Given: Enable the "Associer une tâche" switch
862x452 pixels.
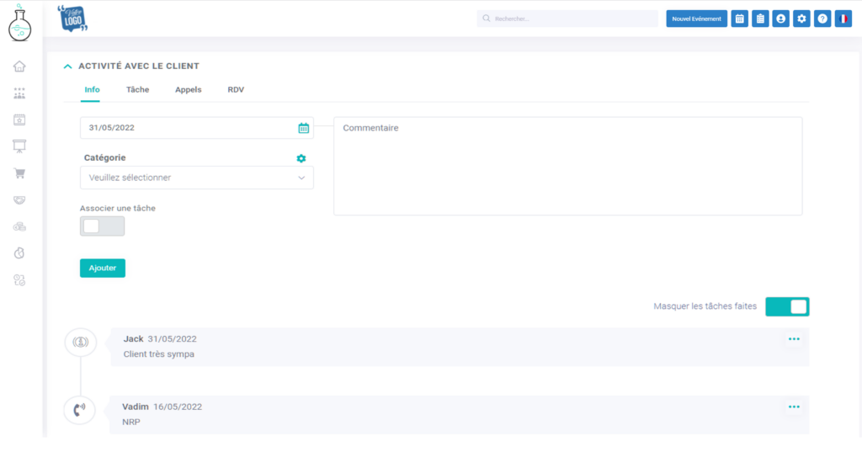Looking at the screenshot, I should tap(102, 226).
